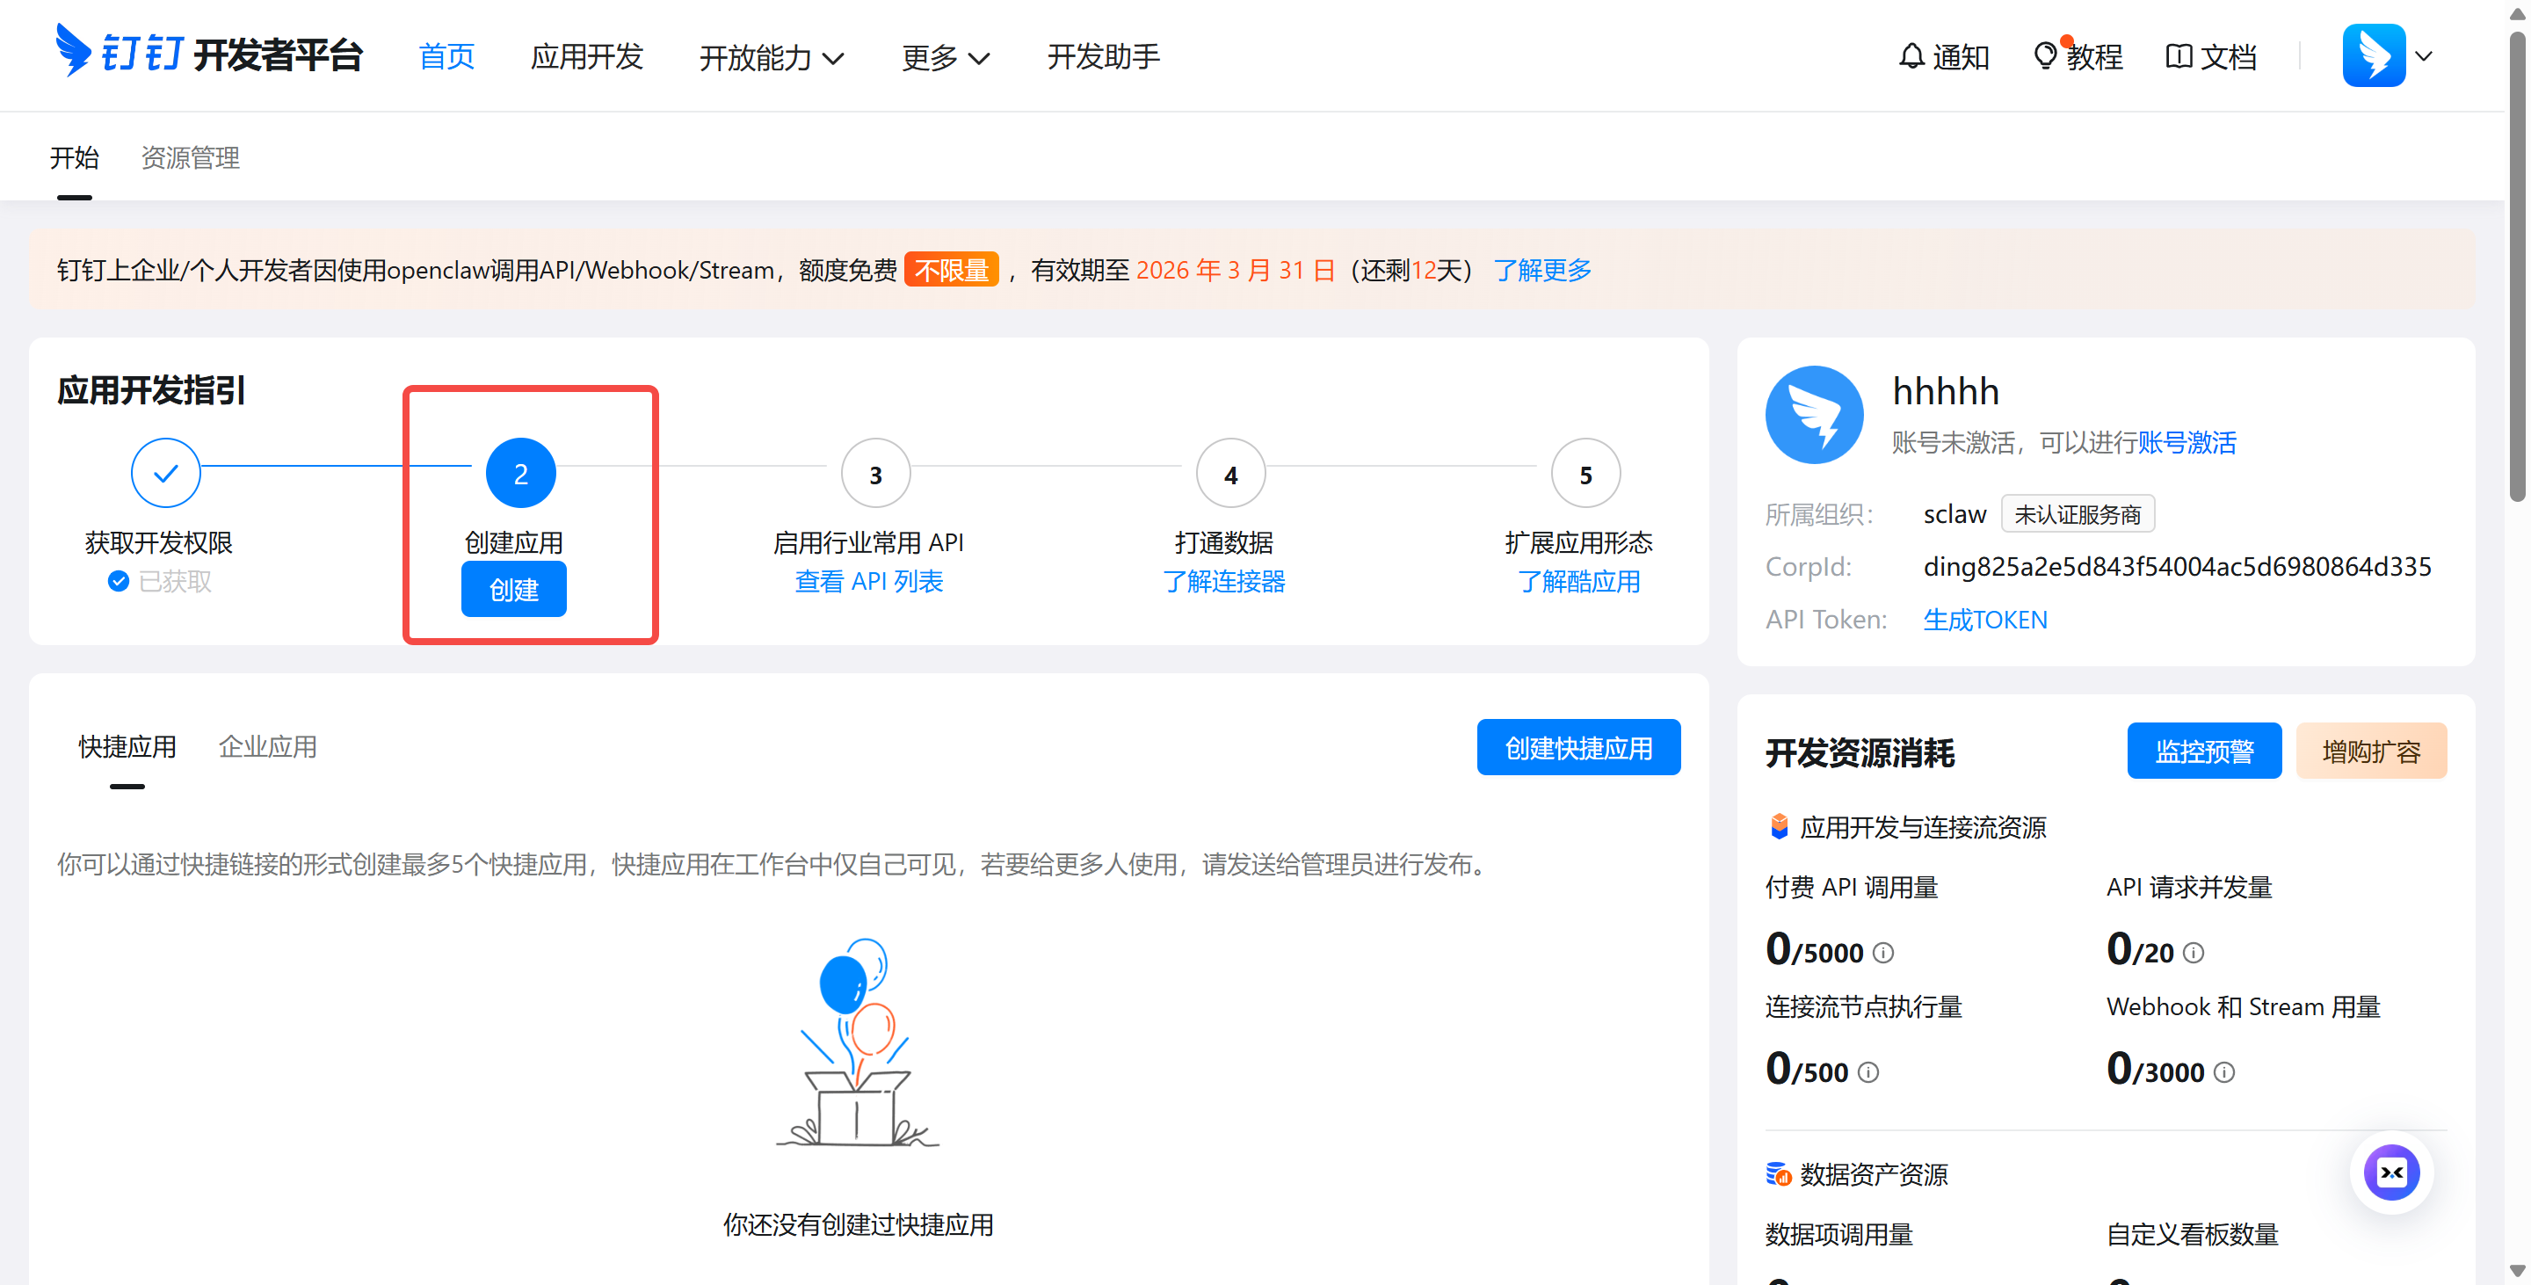Viewport: 2531px width, 1285px height.
Task: Click the 生成TOKEN link
Action: tap(1984, 620)
